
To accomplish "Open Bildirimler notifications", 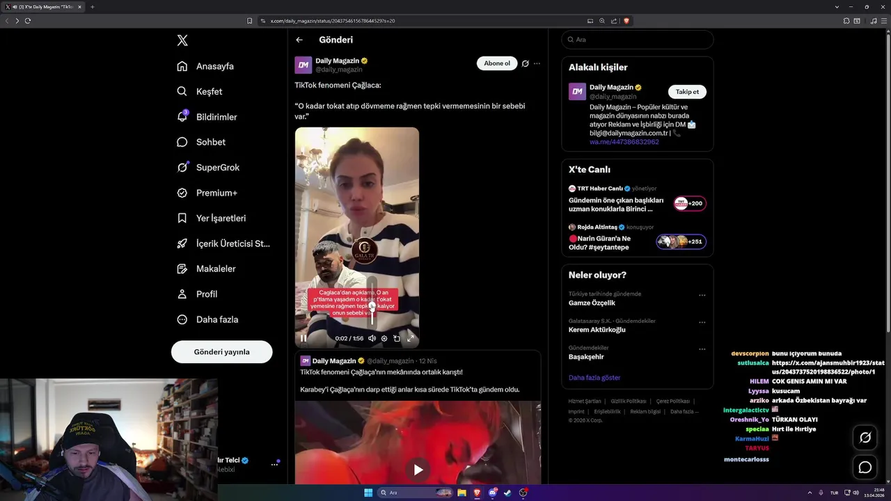I will (x=207, y=117).
